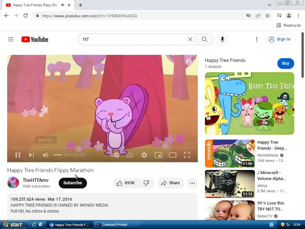The width and height of the screenshot is (305, 229).
Task: Sign in to YouTube
Action: coord(280,39)
